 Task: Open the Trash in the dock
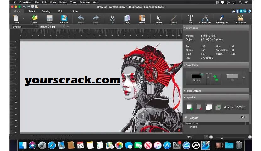(x=239, y=145)
